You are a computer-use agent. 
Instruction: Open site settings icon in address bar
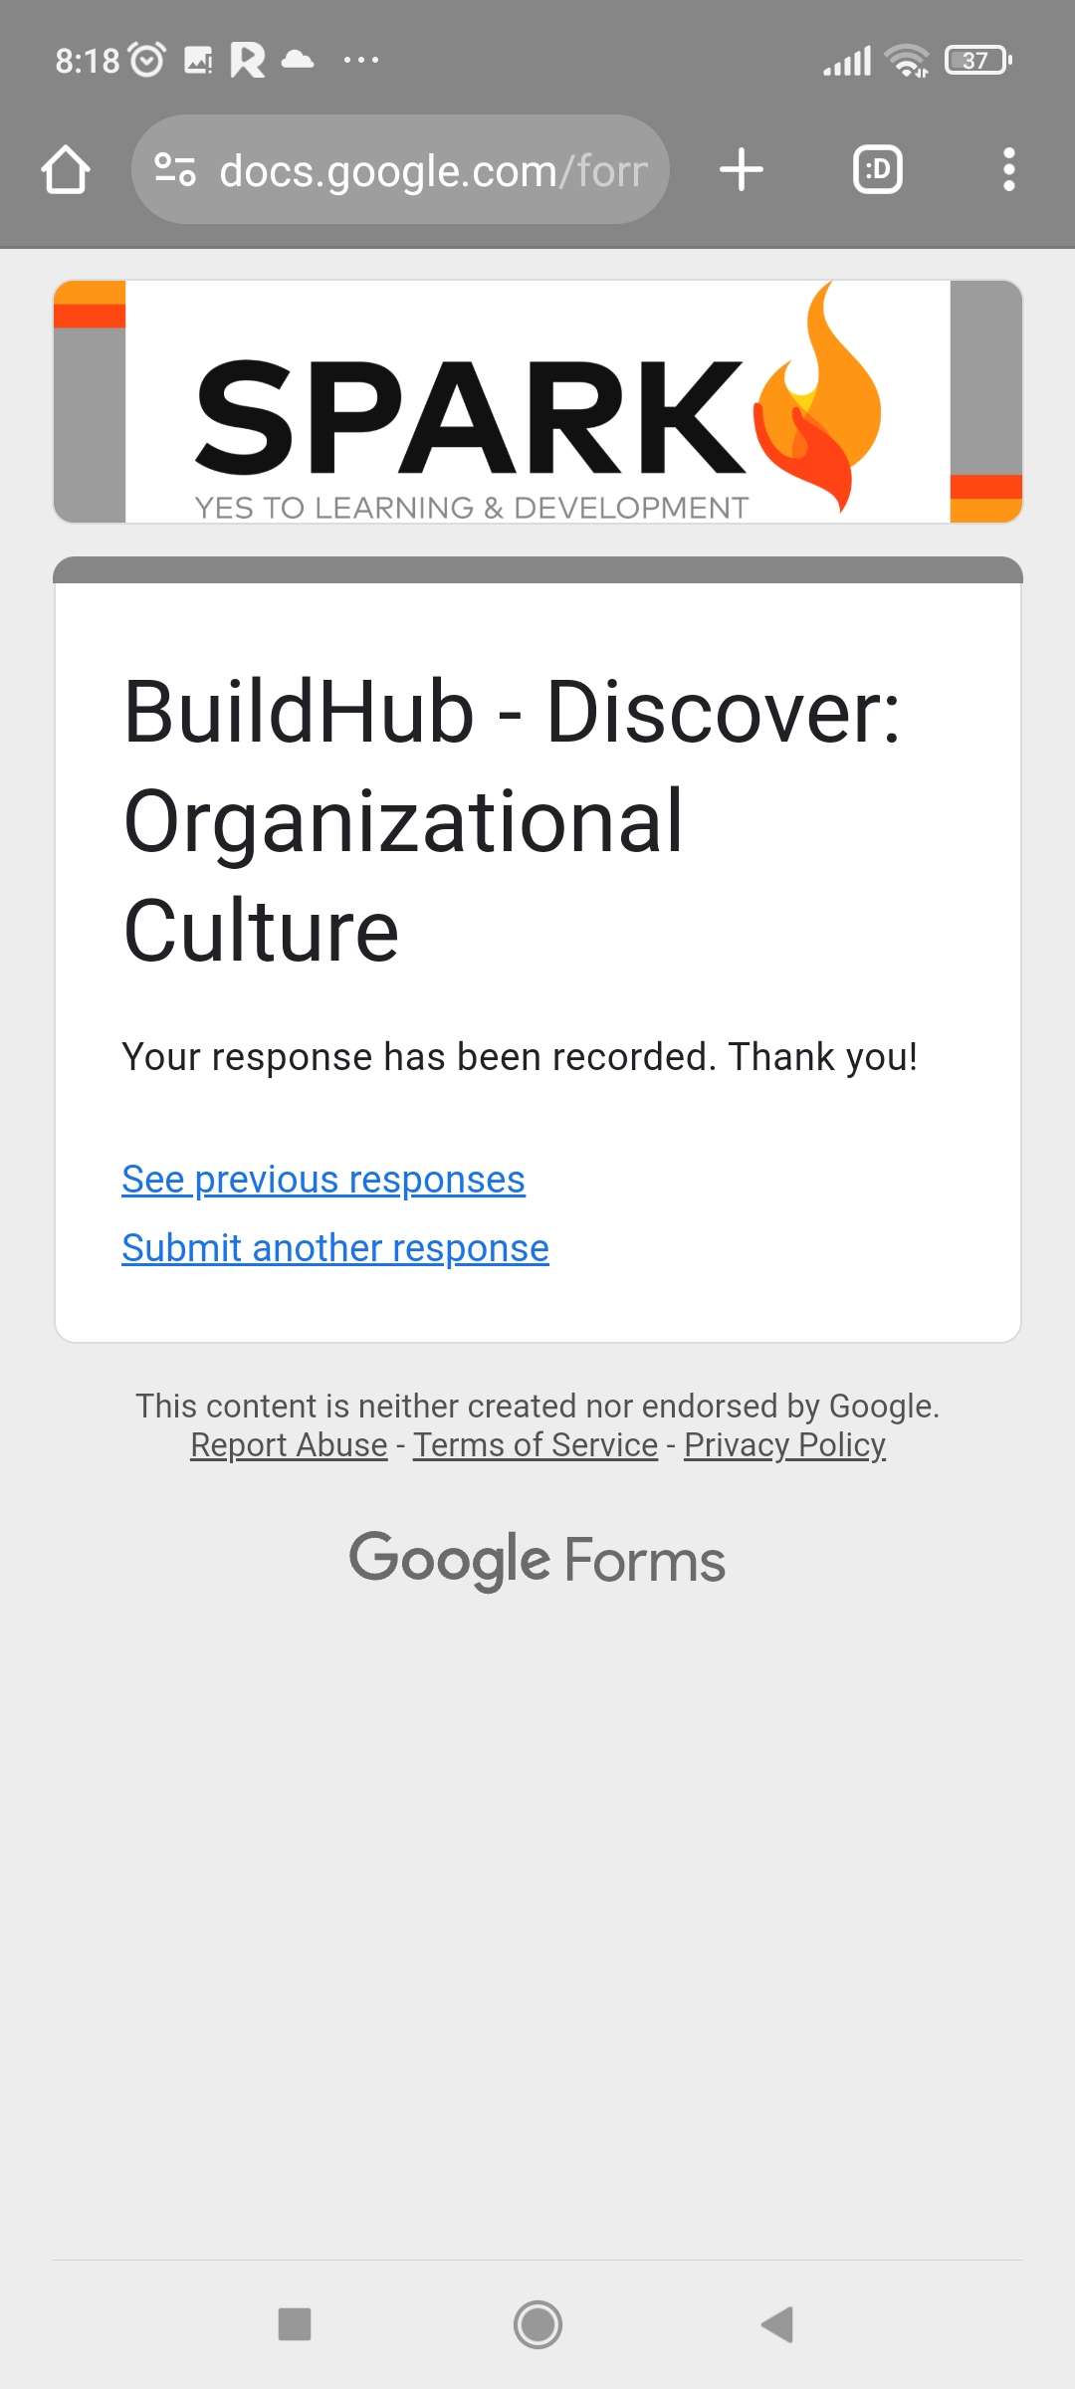coord(175,169)
